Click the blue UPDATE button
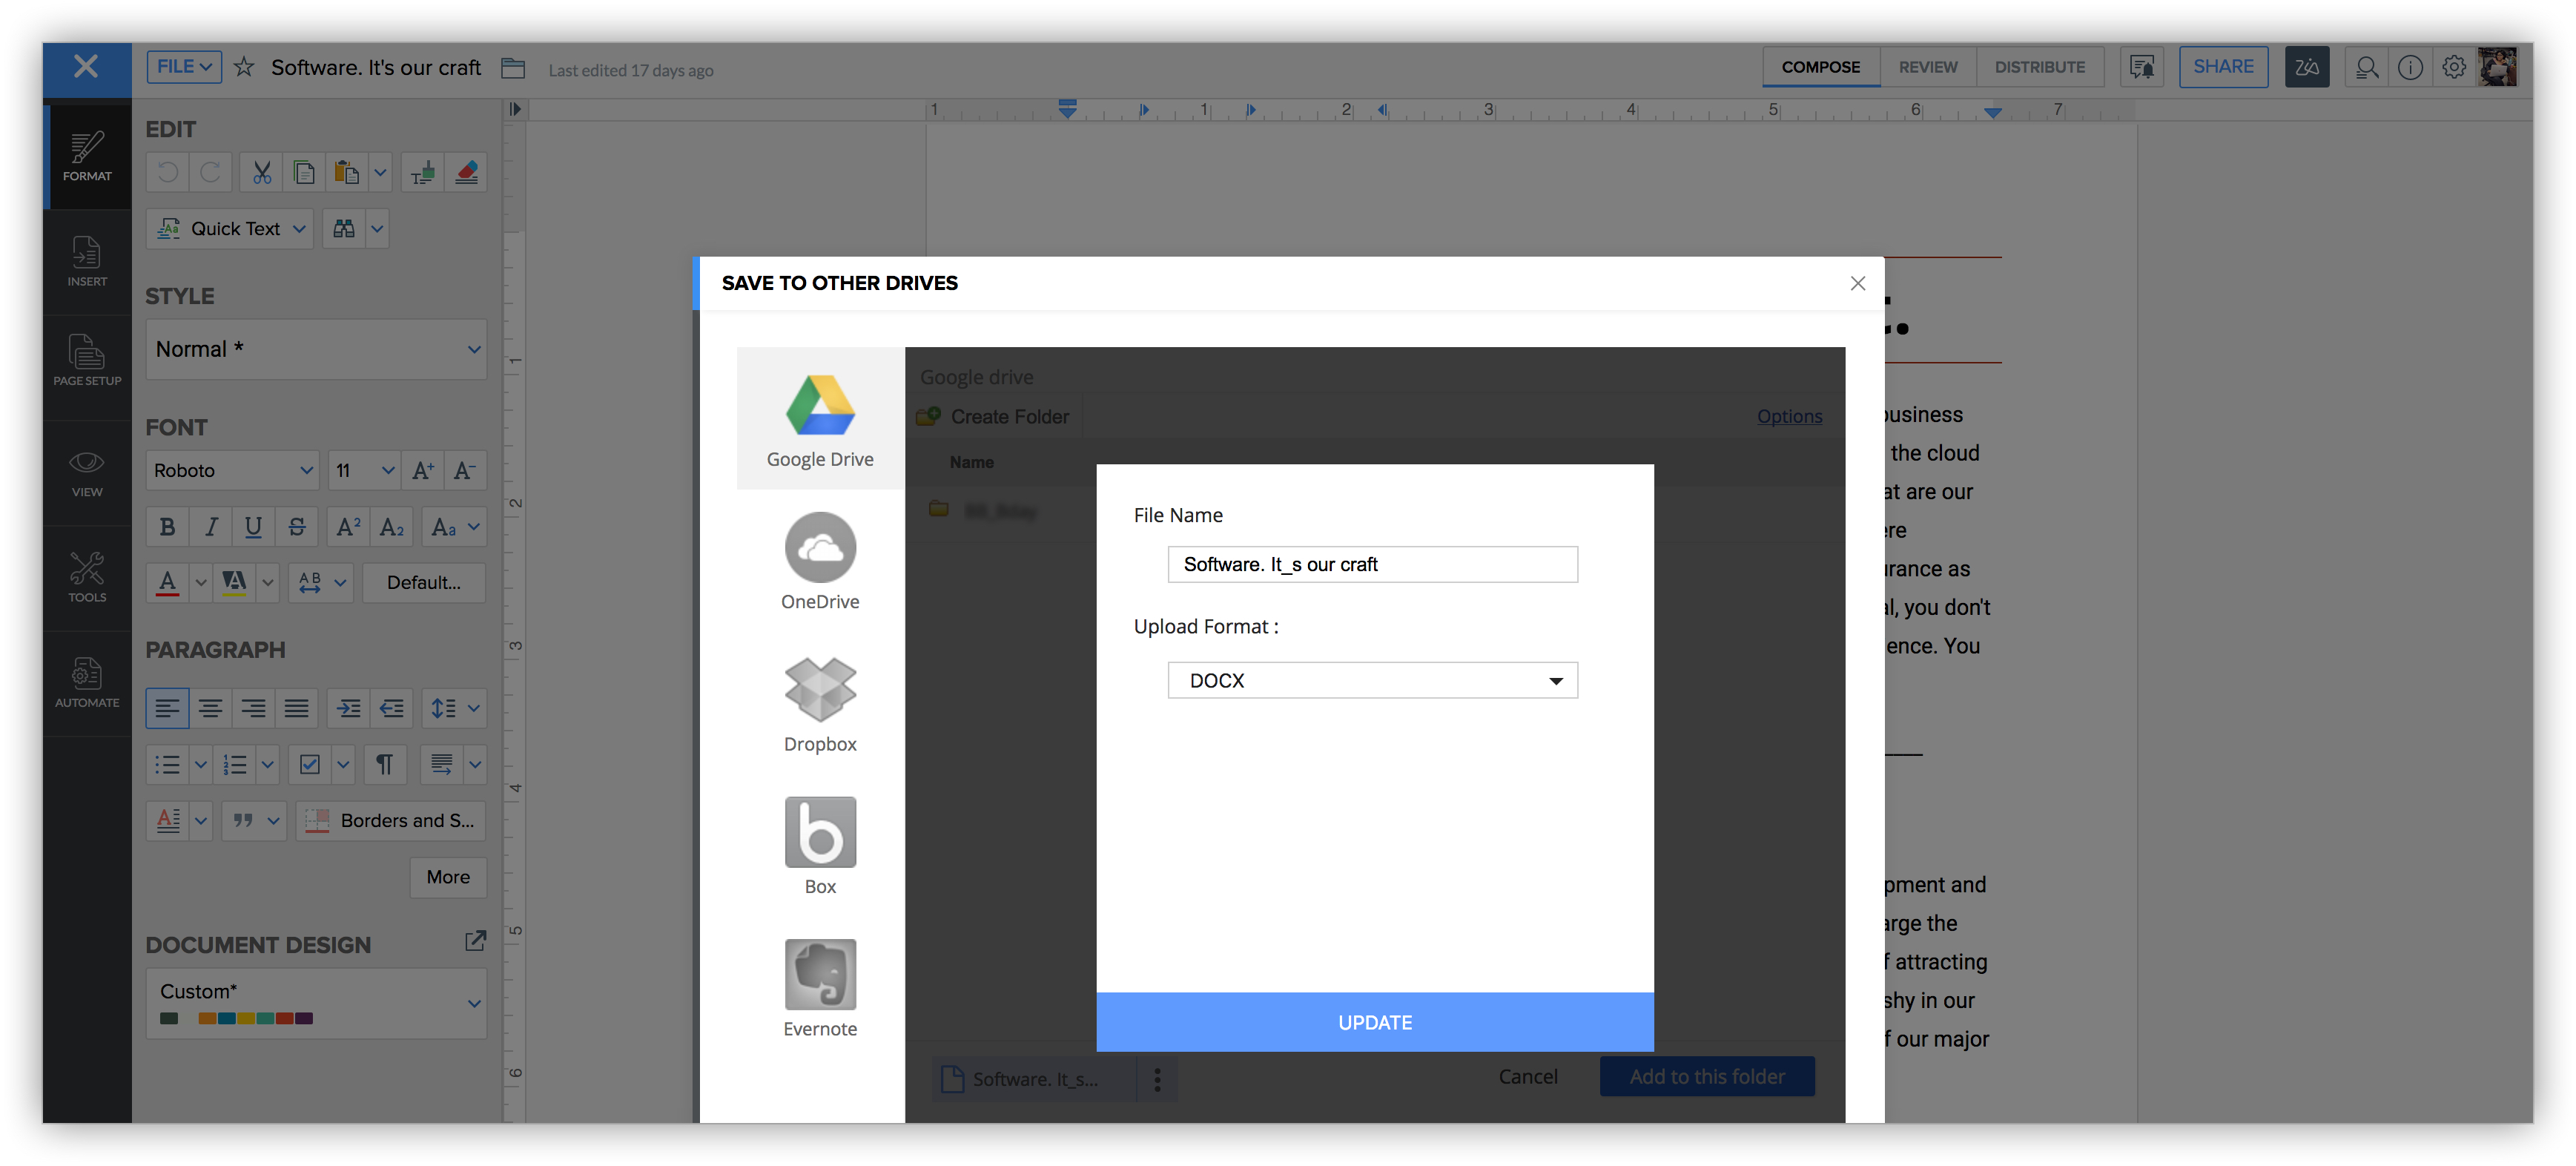 (x=1374, y=1022)
